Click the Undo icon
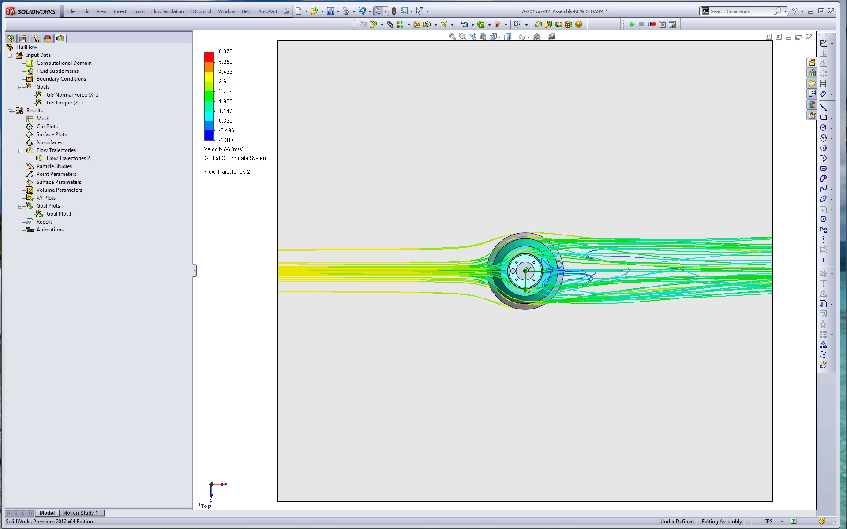The image size is (847, 529). pyautogui.click(x=362, y=11)
